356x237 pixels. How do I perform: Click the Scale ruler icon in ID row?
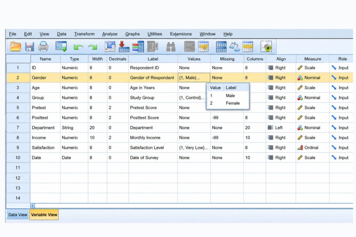click(x=300, y=68)
